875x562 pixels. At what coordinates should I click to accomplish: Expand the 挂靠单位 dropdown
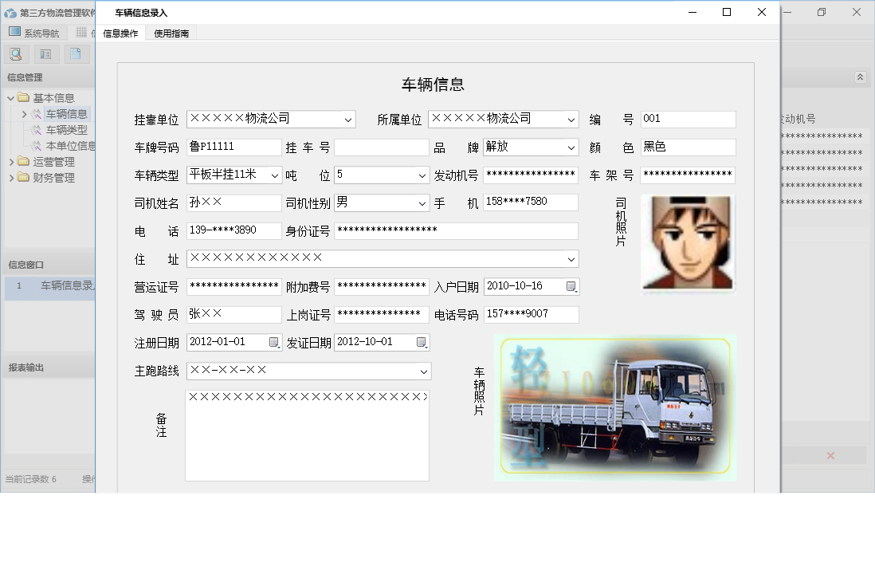pos(348,120)
